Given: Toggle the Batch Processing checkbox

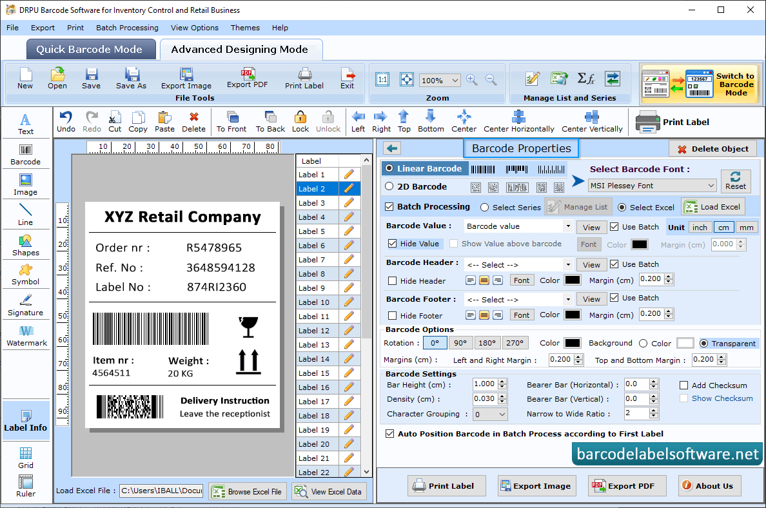Looking at the screenshot, I should pyautogui.click(x=389, y=207).
